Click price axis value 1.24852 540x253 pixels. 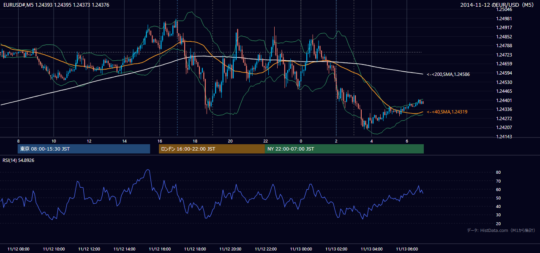point(504,37)
